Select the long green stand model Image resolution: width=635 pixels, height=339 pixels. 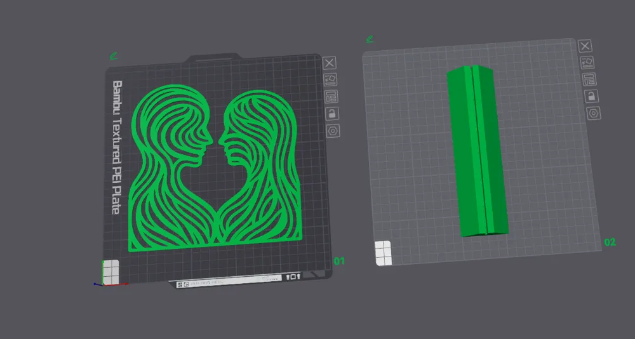[x=478, y=150]
